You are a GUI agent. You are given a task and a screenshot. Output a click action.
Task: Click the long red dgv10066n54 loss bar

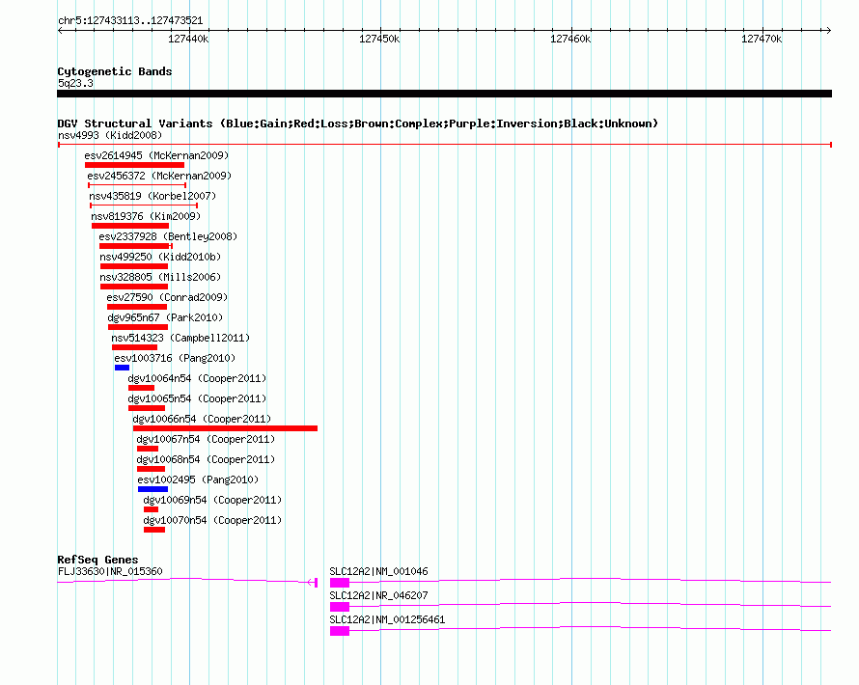click(x=225, y=428)
